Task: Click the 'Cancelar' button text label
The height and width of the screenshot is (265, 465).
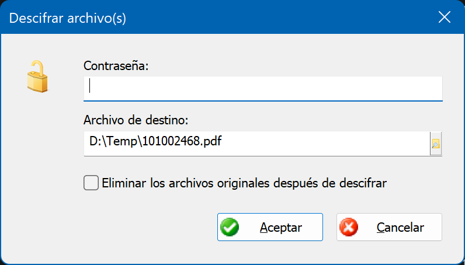Action: pyautogui.click(x=400, y=228)
